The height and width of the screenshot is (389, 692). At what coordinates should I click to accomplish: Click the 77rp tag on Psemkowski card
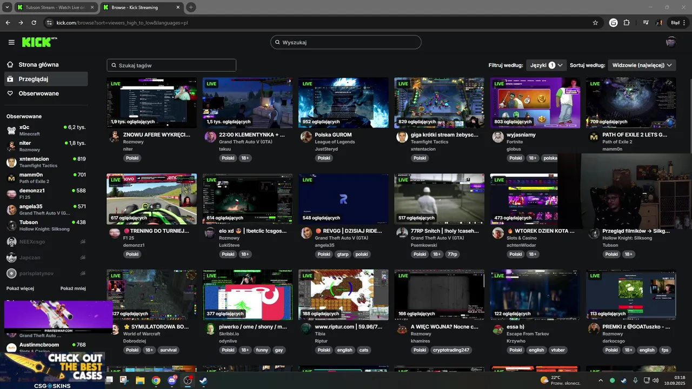pos(453,254)
